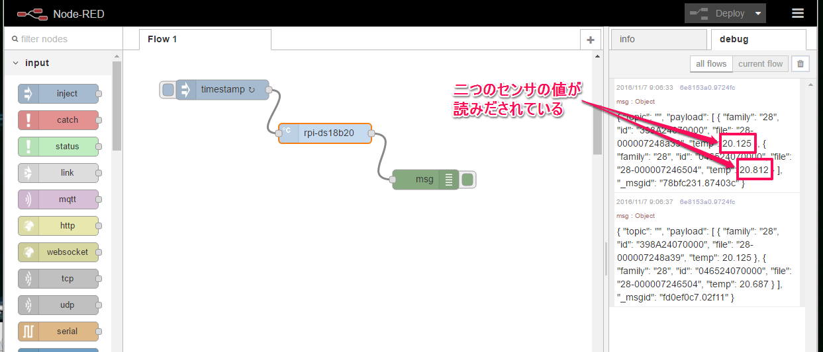Select the mqtt node in palette

pyautogui.click(x=58, y=199)
